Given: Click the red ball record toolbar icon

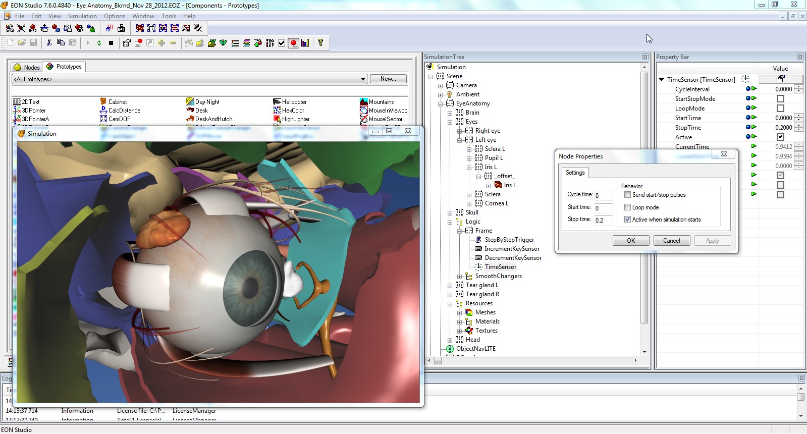Looking at the screenshot, I should 293,43.
